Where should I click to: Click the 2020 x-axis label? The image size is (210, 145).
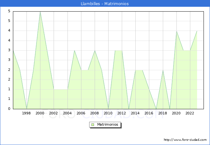click(176, 113)
